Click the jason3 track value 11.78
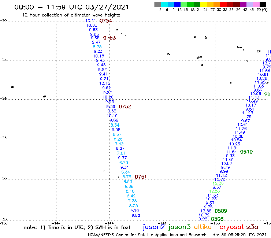This screenshot has height=238, width=271. point(241,129)
